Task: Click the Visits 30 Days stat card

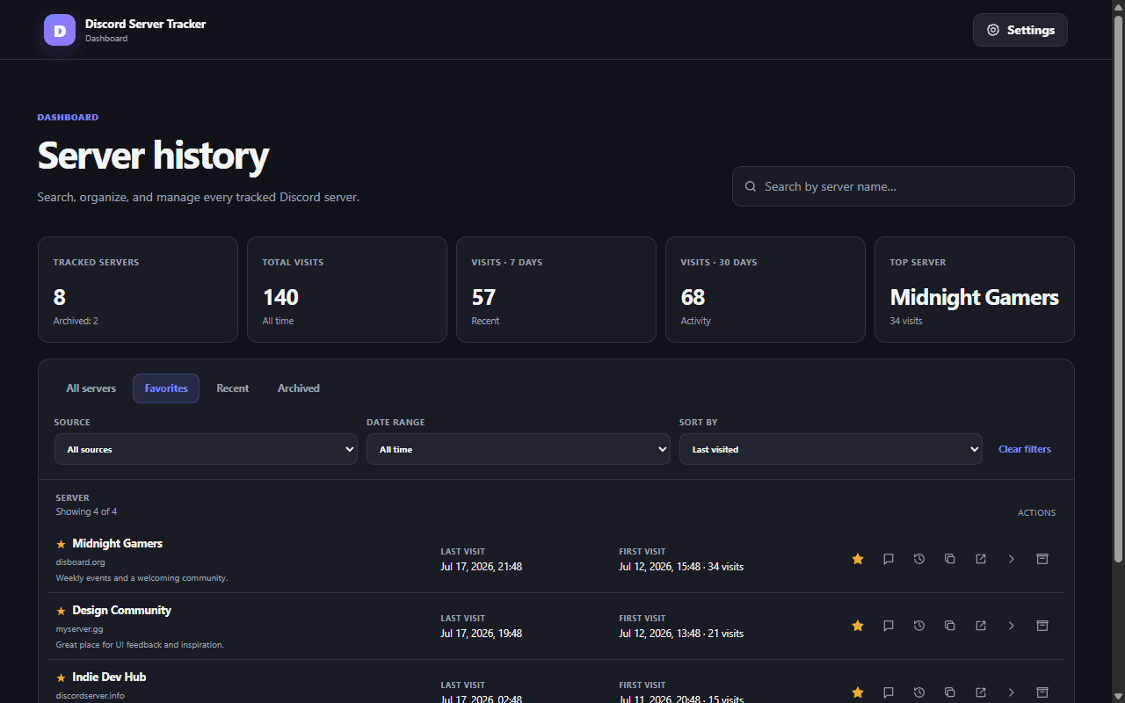Action: 766,289
